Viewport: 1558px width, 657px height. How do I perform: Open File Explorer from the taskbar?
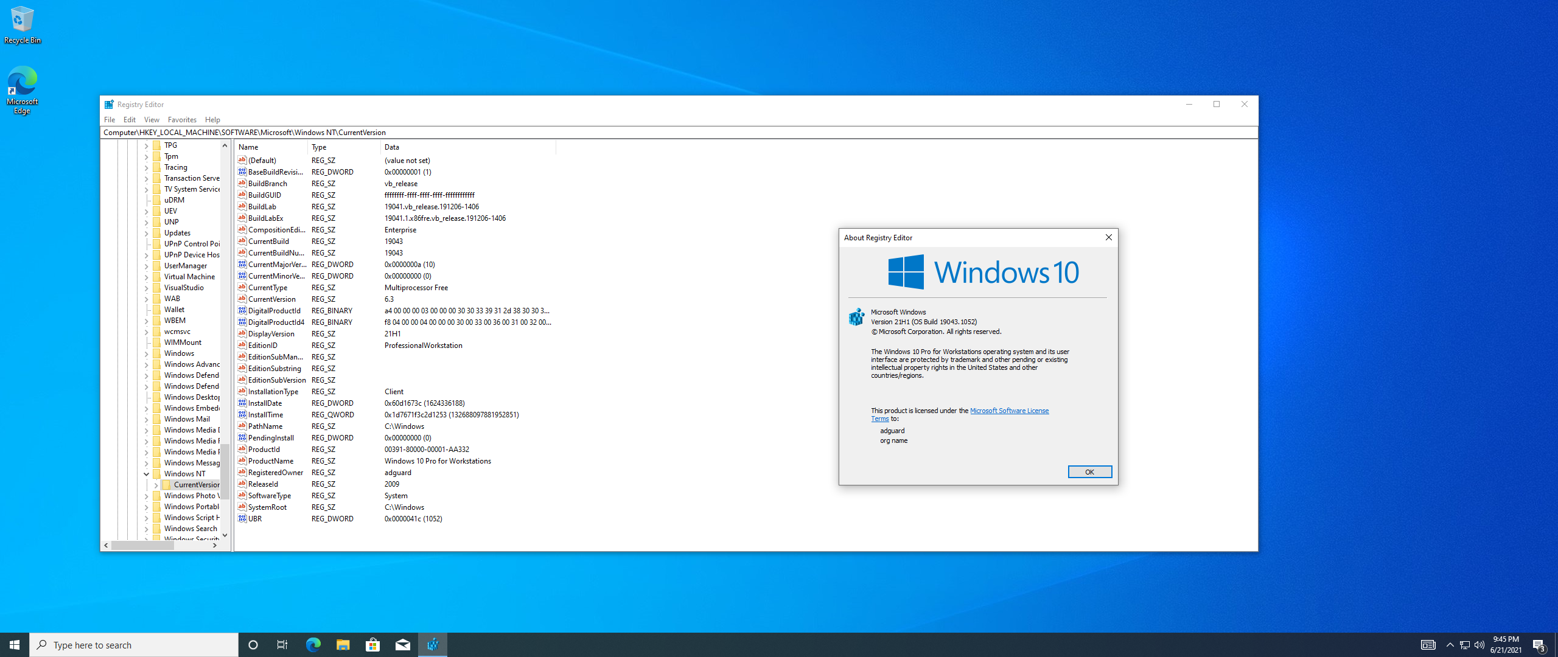coord(343,645)
